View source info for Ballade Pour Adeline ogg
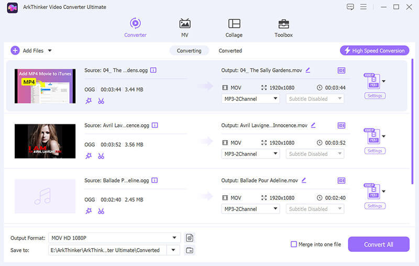The height and width of the screenshot is (266, 419). click(x=155, y=180)
